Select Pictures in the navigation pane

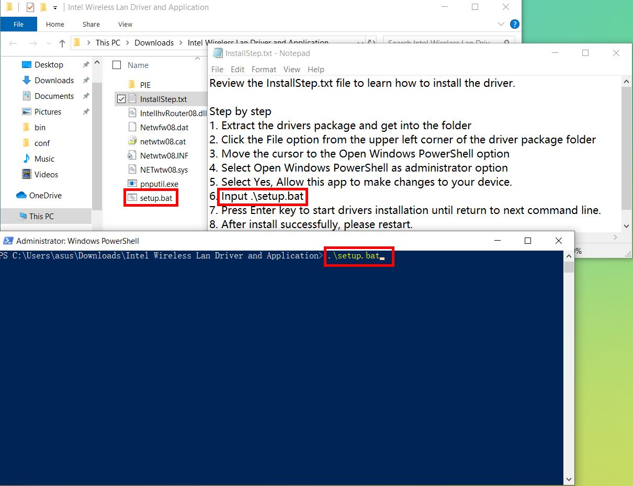(48, 112)
